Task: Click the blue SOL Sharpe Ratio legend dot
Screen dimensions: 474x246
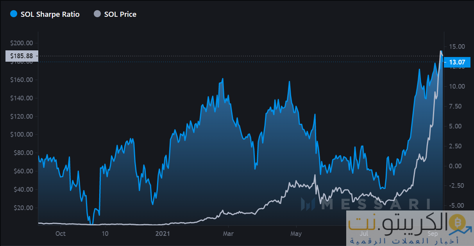Action: tap(14, 14)
